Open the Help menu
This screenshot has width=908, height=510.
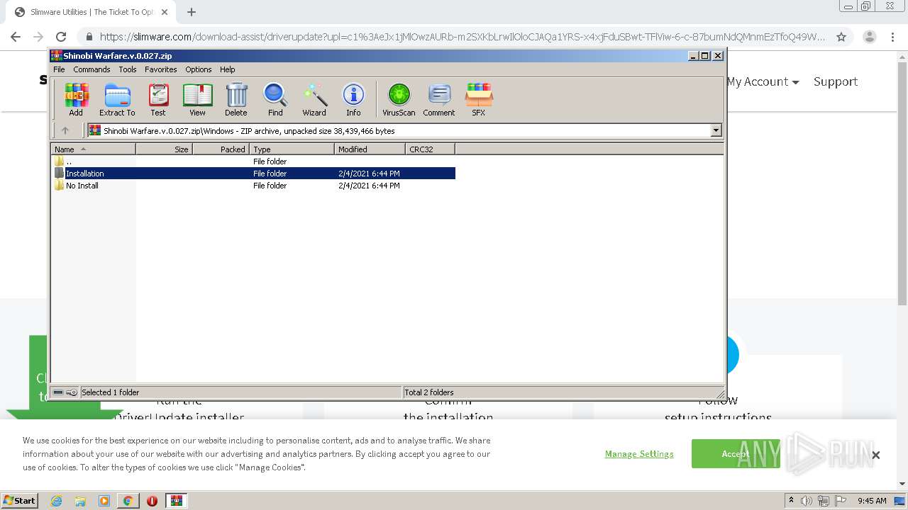(x=227, y=69)
